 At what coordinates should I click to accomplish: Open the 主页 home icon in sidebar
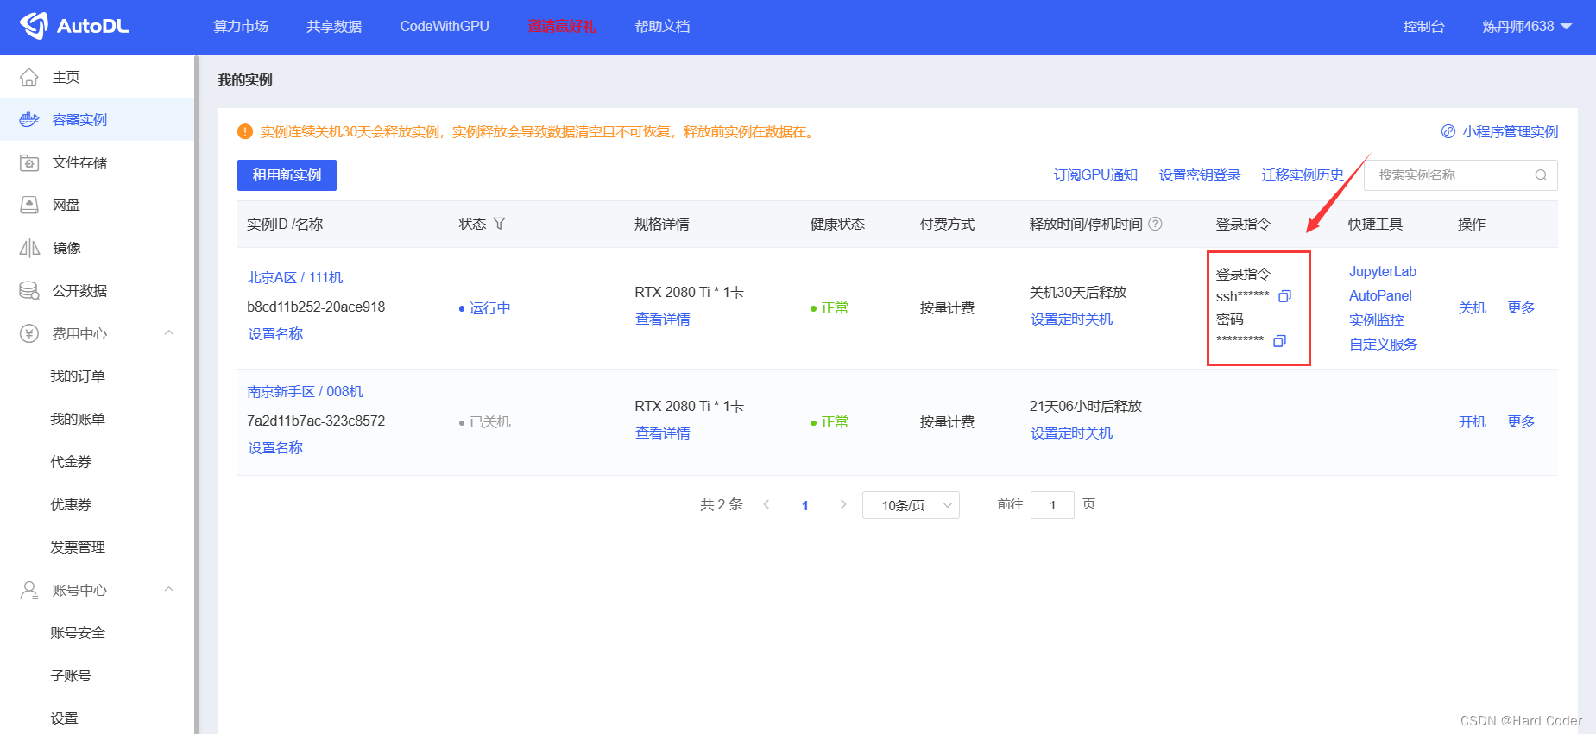[x=29, y=78]
